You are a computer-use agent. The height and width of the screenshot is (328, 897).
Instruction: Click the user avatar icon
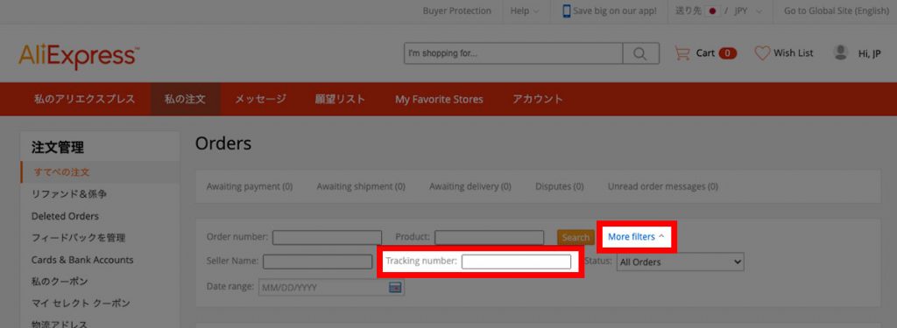840,52
